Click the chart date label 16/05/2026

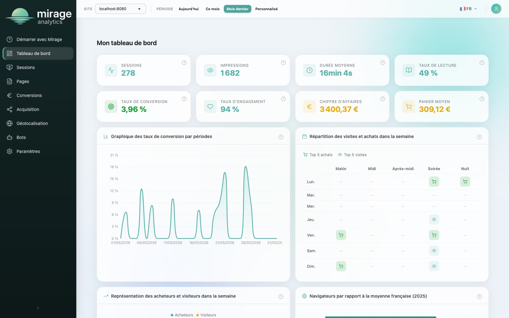(x=199, y=243)
